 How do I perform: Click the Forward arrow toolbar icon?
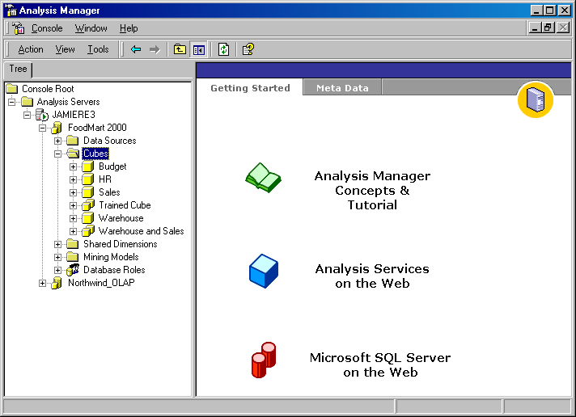click(x=155, y=49)
